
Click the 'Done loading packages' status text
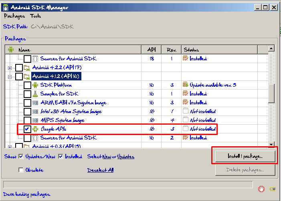[27, 194]
